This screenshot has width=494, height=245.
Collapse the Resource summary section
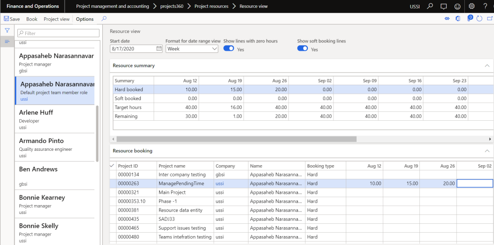click(486, 65)
